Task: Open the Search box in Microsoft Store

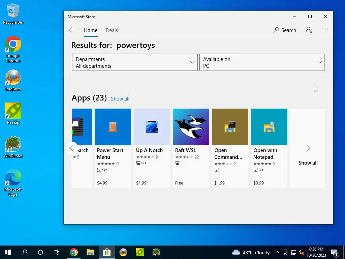Action: (285, 30)
